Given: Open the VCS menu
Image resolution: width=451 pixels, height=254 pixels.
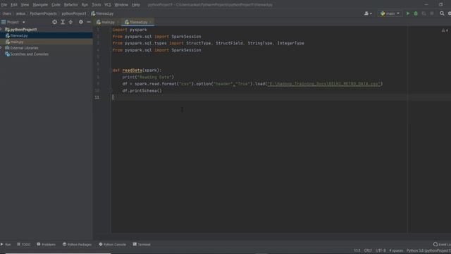Looking at the screenshot, I should click(x=108, y=5).
